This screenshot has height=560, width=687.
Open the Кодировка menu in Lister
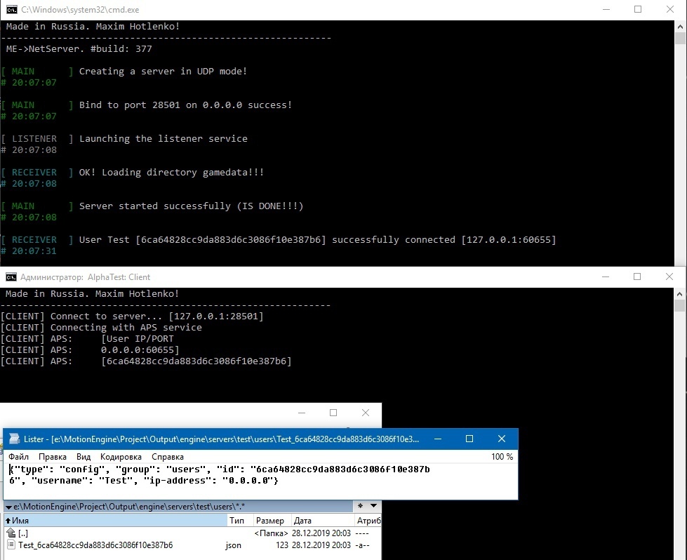(x=121, y=457)
